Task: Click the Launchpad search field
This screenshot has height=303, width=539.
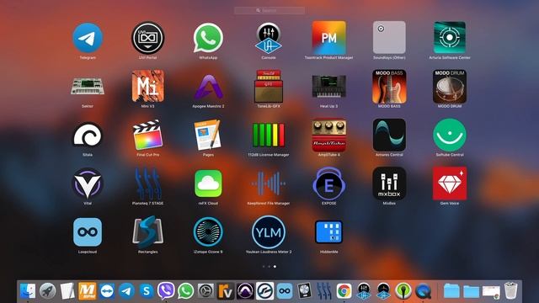Action: coord(269,11)
